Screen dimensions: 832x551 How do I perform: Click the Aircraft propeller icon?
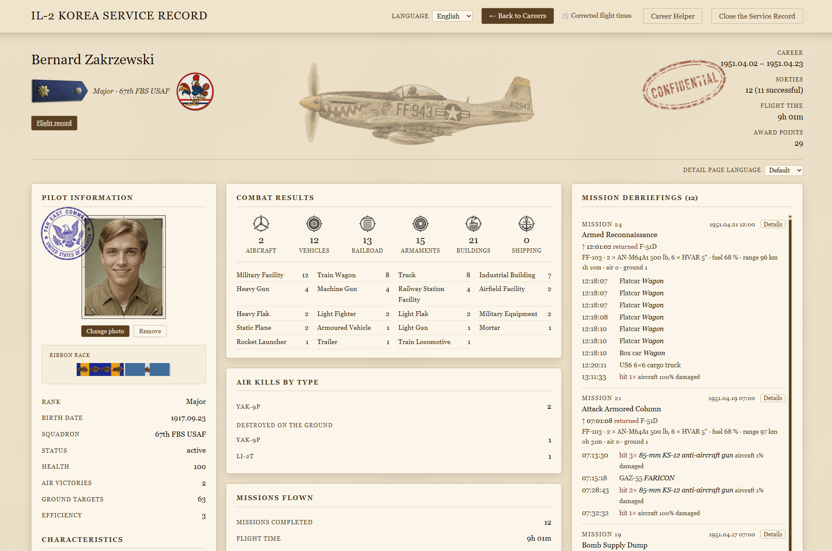[x=261, y=223]
